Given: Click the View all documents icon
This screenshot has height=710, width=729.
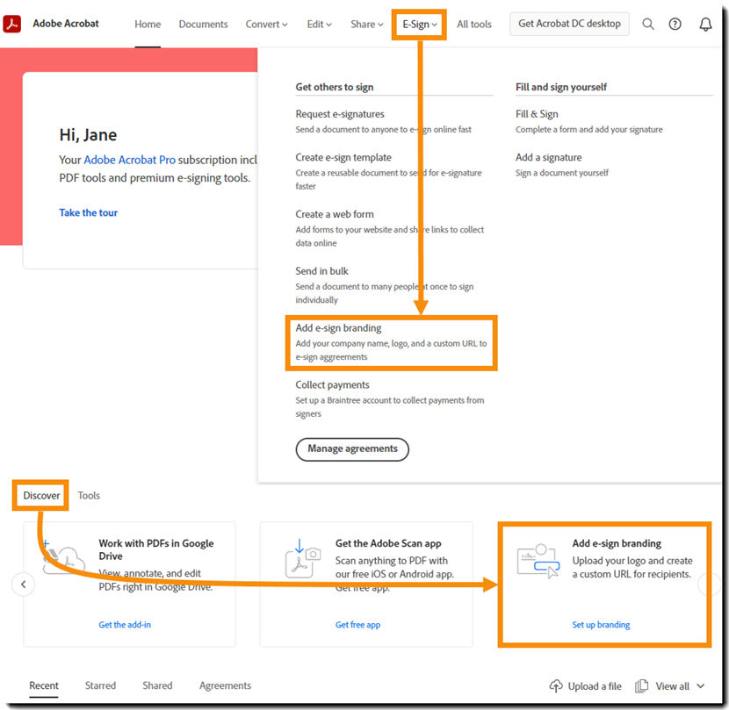Looking at the screenshot, I should point(641,685).
